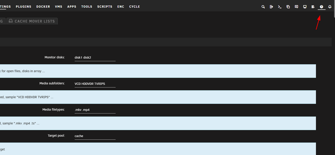Open the PLUGINS menu
Image resolution: width=335 pixels, height=155 pixels.
click(x=23, y=7)
